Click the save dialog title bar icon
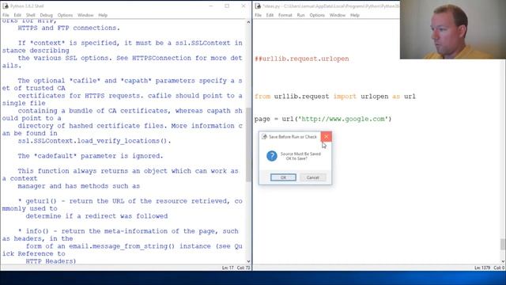Viewport: 506px width, 285px height. pyautogui.click(x=264, y=137)
